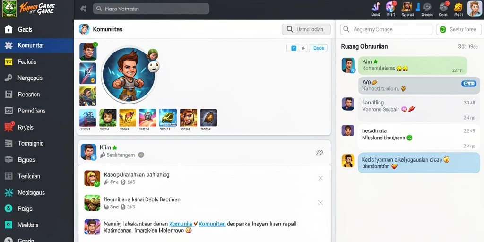Open the blue Kecls lyaman chat bubble
This screenshot has width=484, height=242.
(419, 163)
